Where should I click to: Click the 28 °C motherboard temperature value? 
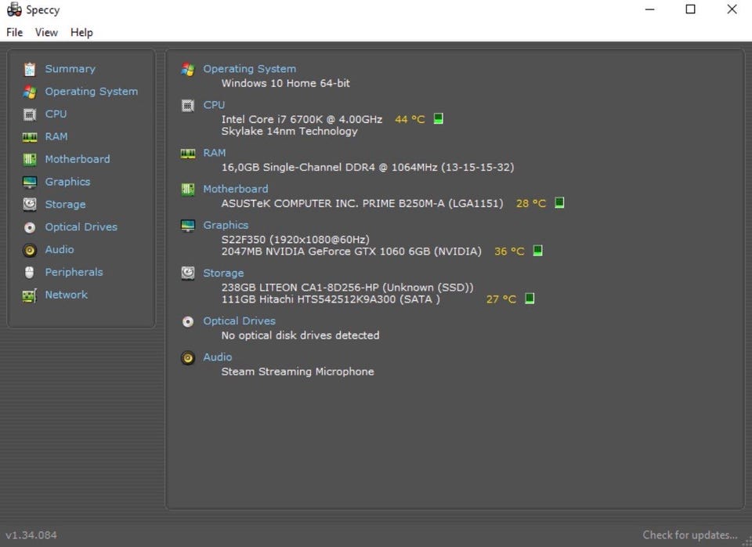tap(531, 204)
